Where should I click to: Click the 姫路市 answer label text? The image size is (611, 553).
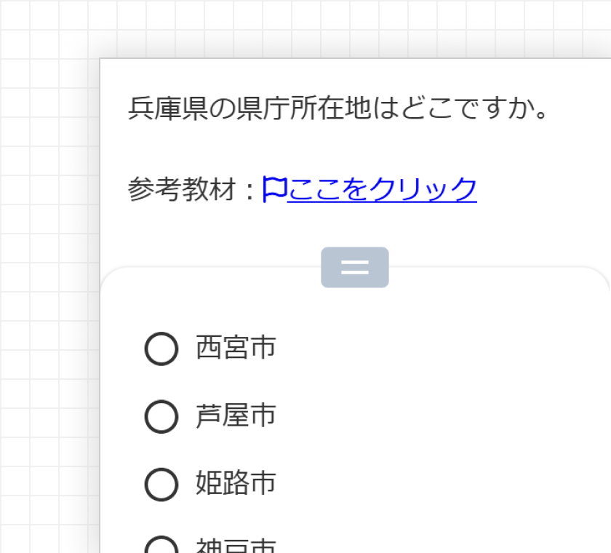coord(236,483)
